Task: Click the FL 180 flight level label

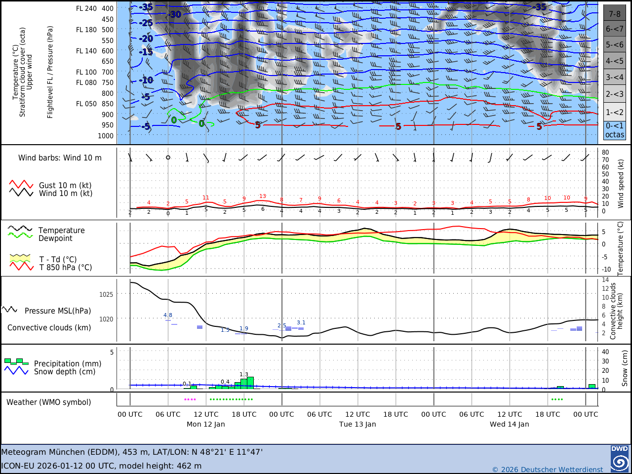Action: (86, 30)
